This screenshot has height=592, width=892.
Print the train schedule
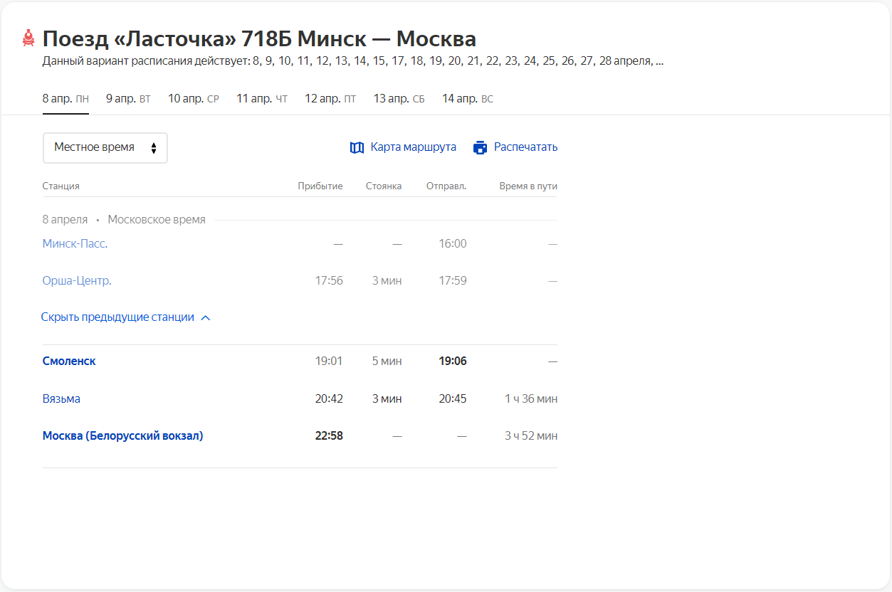coord(524,147)
